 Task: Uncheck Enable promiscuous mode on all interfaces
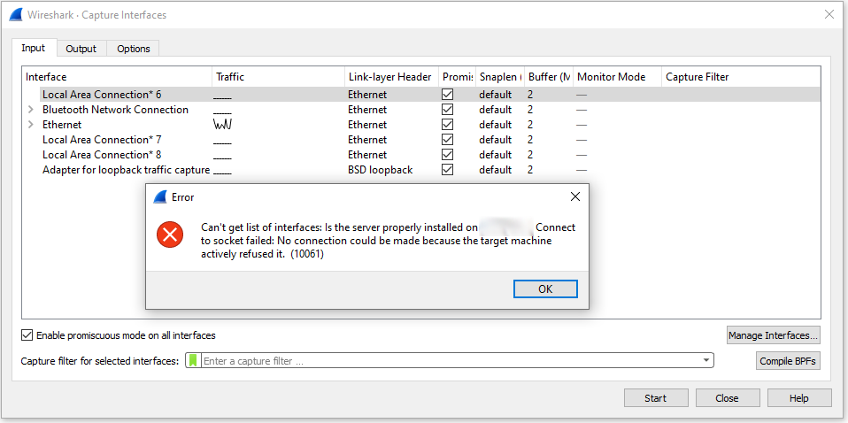point(27,335)
